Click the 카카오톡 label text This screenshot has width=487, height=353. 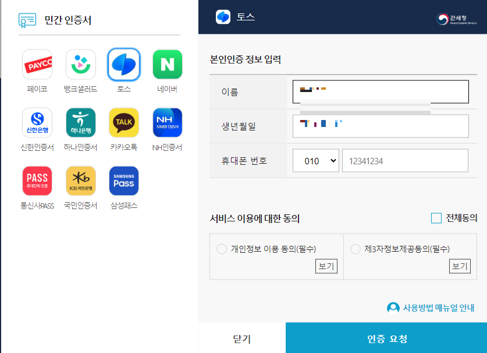124,147
